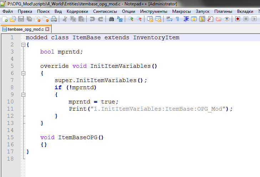This screenshot has width=260, height=177.
Task: Toggle synchronized horizontal scrolling
Action: pos(158,19)
